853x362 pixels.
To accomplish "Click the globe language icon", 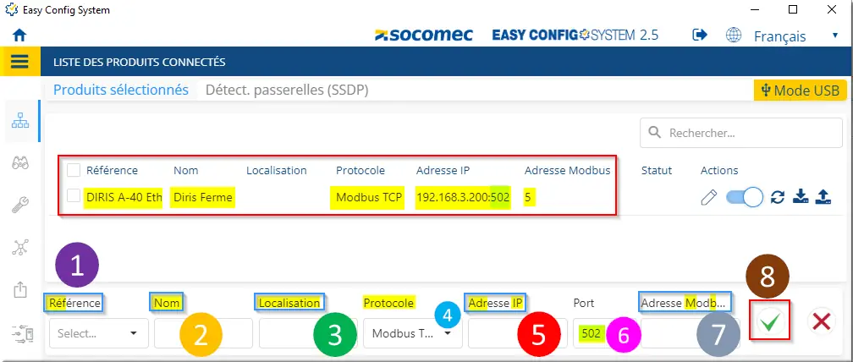I will [734, 36].
